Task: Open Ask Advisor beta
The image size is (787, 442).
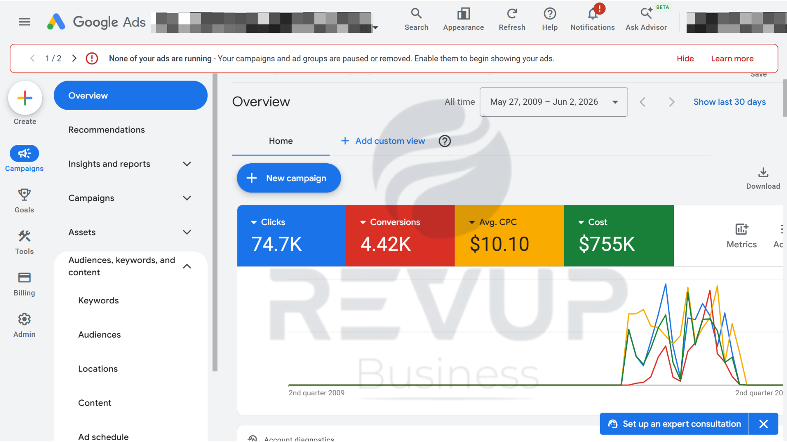Action: (x=646, y=19)
